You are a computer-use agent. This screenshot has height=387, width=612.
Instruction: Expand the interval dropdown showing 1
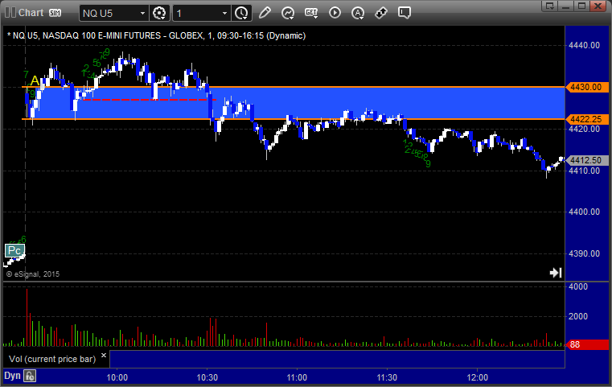point(225,14)
